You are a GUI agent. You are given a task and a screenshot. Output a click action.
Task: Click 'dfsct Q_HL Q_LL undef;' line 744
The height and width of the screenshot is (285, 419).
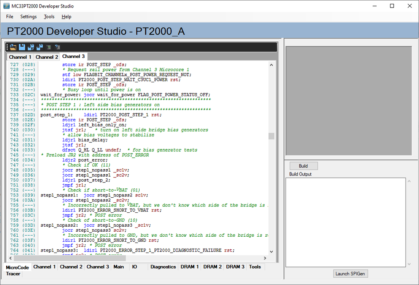coord(92,150)
